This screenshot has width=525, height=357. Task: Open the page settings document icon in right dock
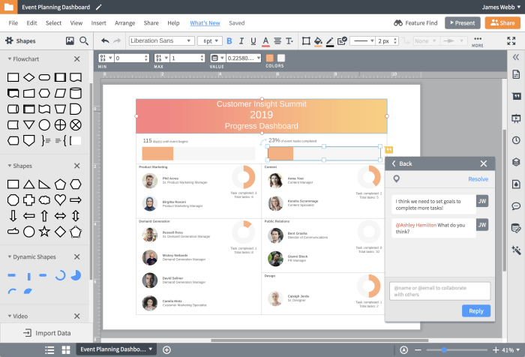pyautogui.click(x=516, y=74)
